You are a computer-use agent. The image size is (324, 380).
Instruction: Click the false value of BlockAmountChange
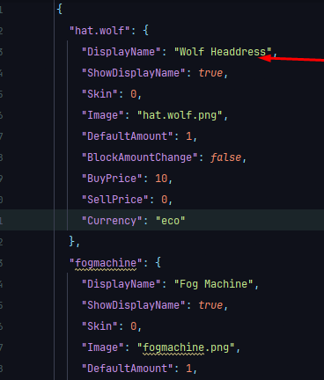pyautogui.click(x=225, y=157)
